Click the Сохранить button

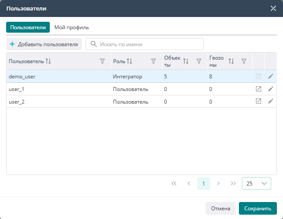258,209
